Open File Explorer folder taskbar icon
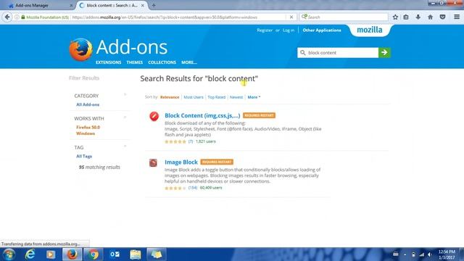The image size is (464, 261). [x=136, y=254]
